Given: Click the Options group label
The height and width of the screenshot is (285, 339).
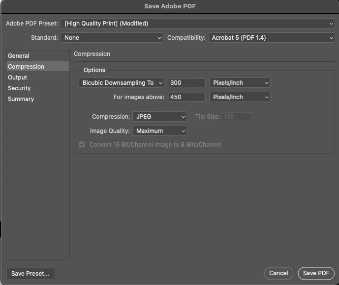Looking at the screenshot, I should pyautogui.click(x=94, y=70).
